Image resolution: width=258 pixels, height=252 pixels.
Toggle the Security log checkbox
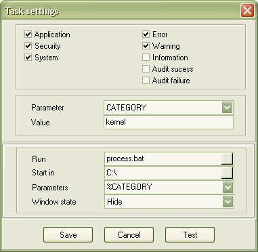click(x=28, y=46)
